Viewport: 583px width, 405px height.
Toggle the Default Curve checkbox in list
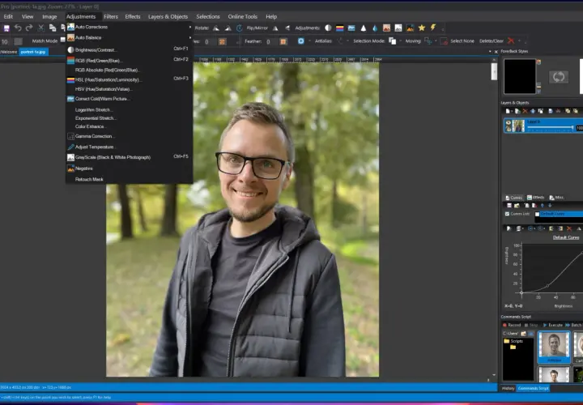pyautogui.click(x=538, y=214)
